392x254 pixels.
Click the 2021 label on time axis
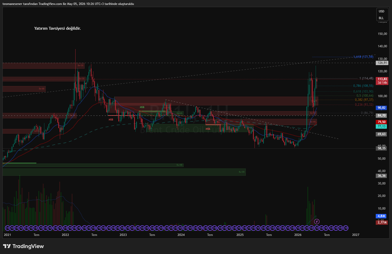[x=7, y=235]
